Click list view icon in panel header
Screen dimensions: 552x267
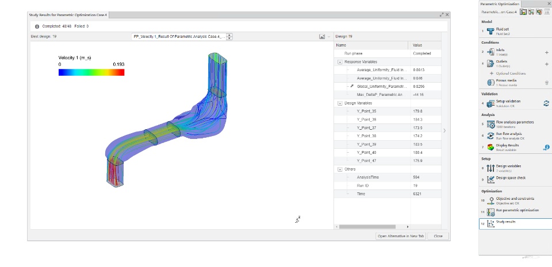547,12
